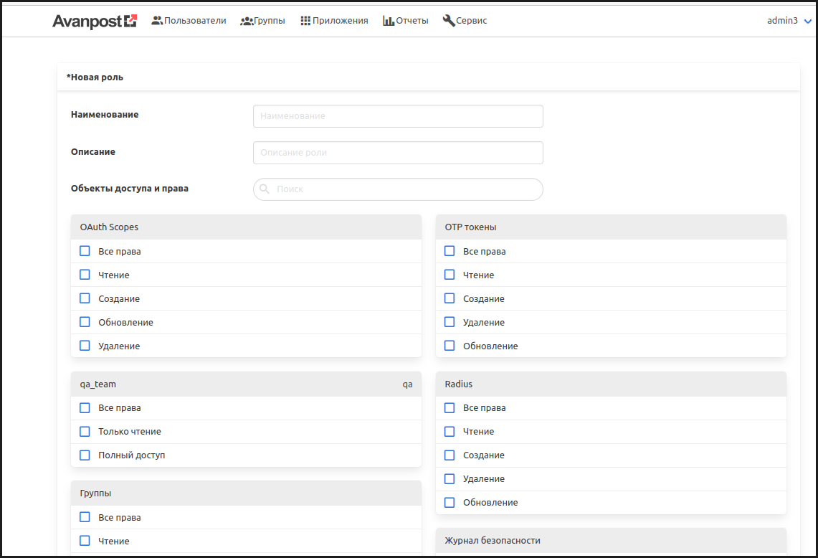Click the magnifier icon in search field
Screen dimensions: 818x558
[265, 189]
